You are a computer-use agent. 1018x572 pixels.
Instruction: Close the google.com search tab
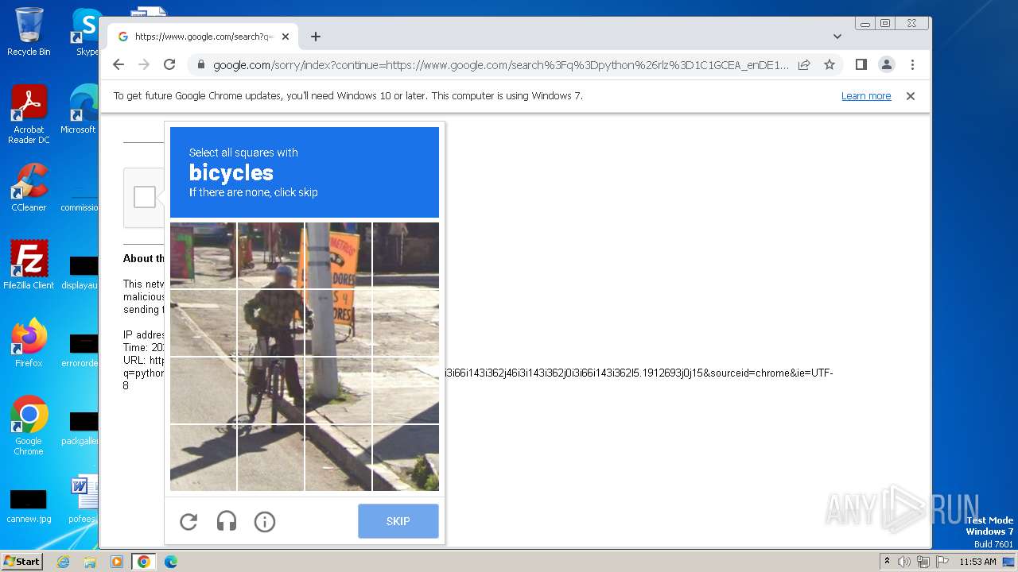tap(286, 37)
